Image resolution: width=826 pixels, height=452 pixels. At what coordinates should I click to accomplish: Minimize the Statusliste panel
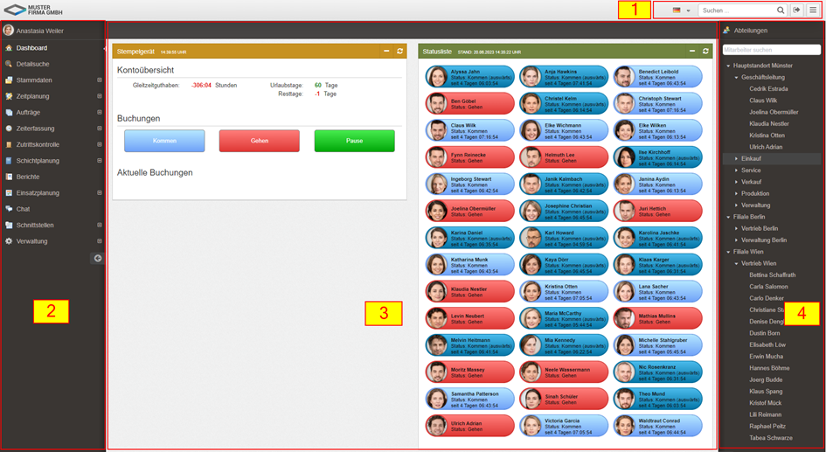tap(692, 52)
